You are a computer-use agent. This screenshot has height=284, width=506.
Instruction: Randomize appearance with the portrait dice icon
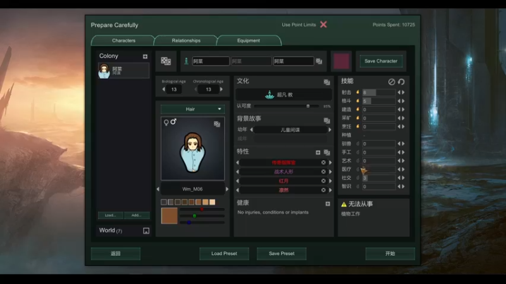click(x=217, y=124)
